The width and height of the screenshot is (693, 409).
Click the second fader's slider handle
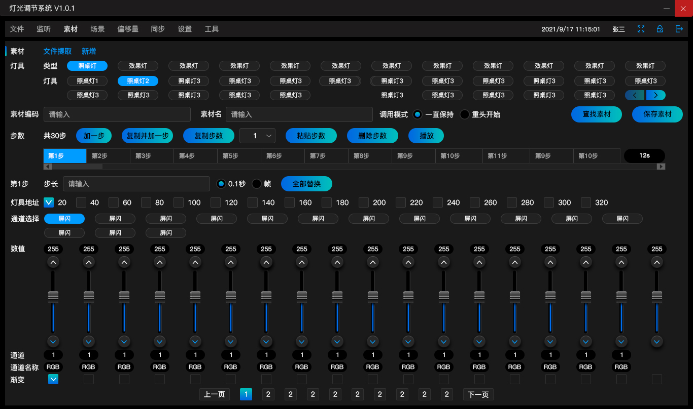point(89,297)
